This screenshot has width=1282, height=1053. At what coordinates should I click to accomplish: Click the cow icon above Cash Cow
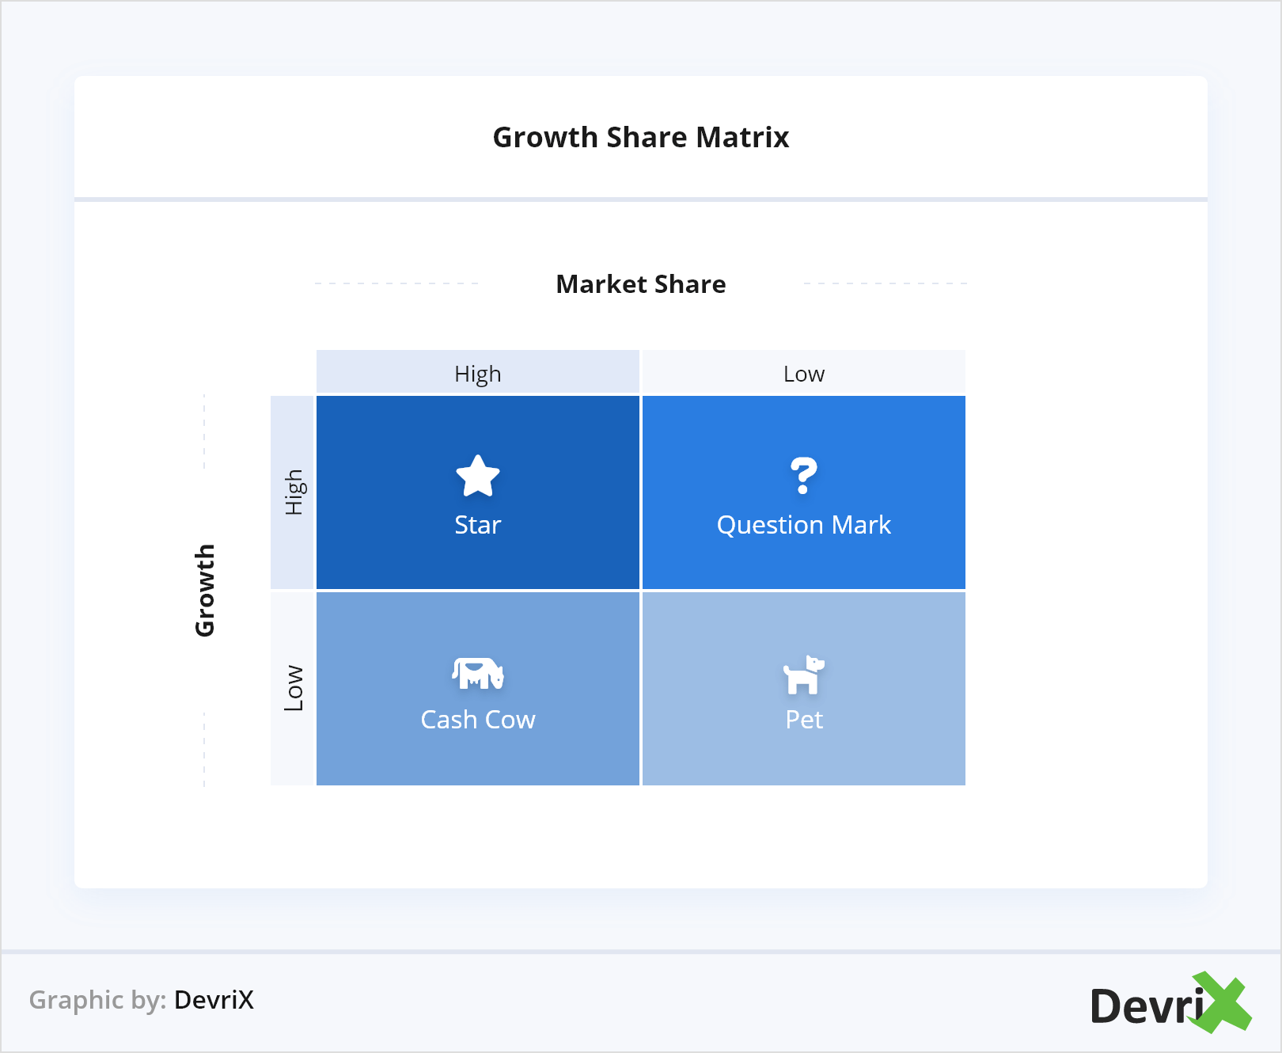pos(478,673)
